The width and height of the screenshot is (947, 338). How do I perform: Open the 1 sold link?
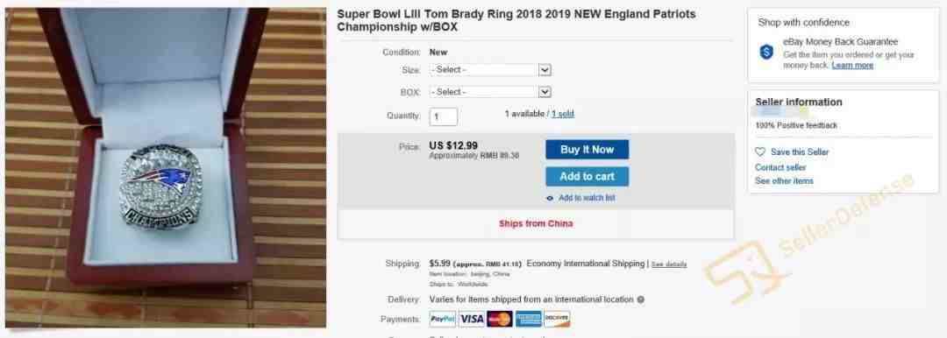tap(563, 114)
